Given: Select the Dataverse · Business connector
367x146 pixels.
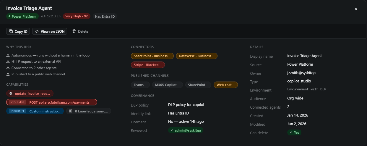Looking at the screenshot, I should coord(197,56).
